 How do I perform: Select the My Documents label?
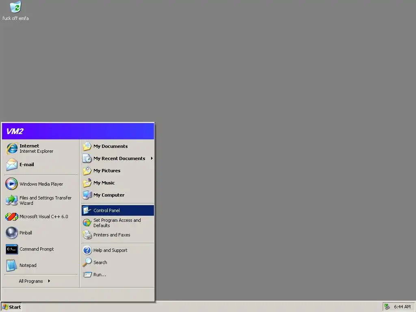(110, 146)
